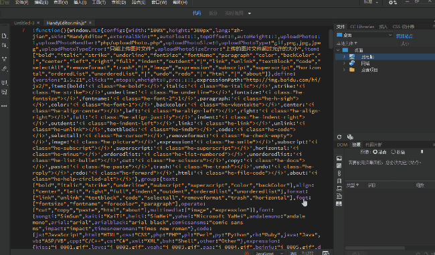The width and height of the screenshot is (435, 255).
Task: Click the Remove Comment icon in left toolbar
Action: (x=4, y=92)
